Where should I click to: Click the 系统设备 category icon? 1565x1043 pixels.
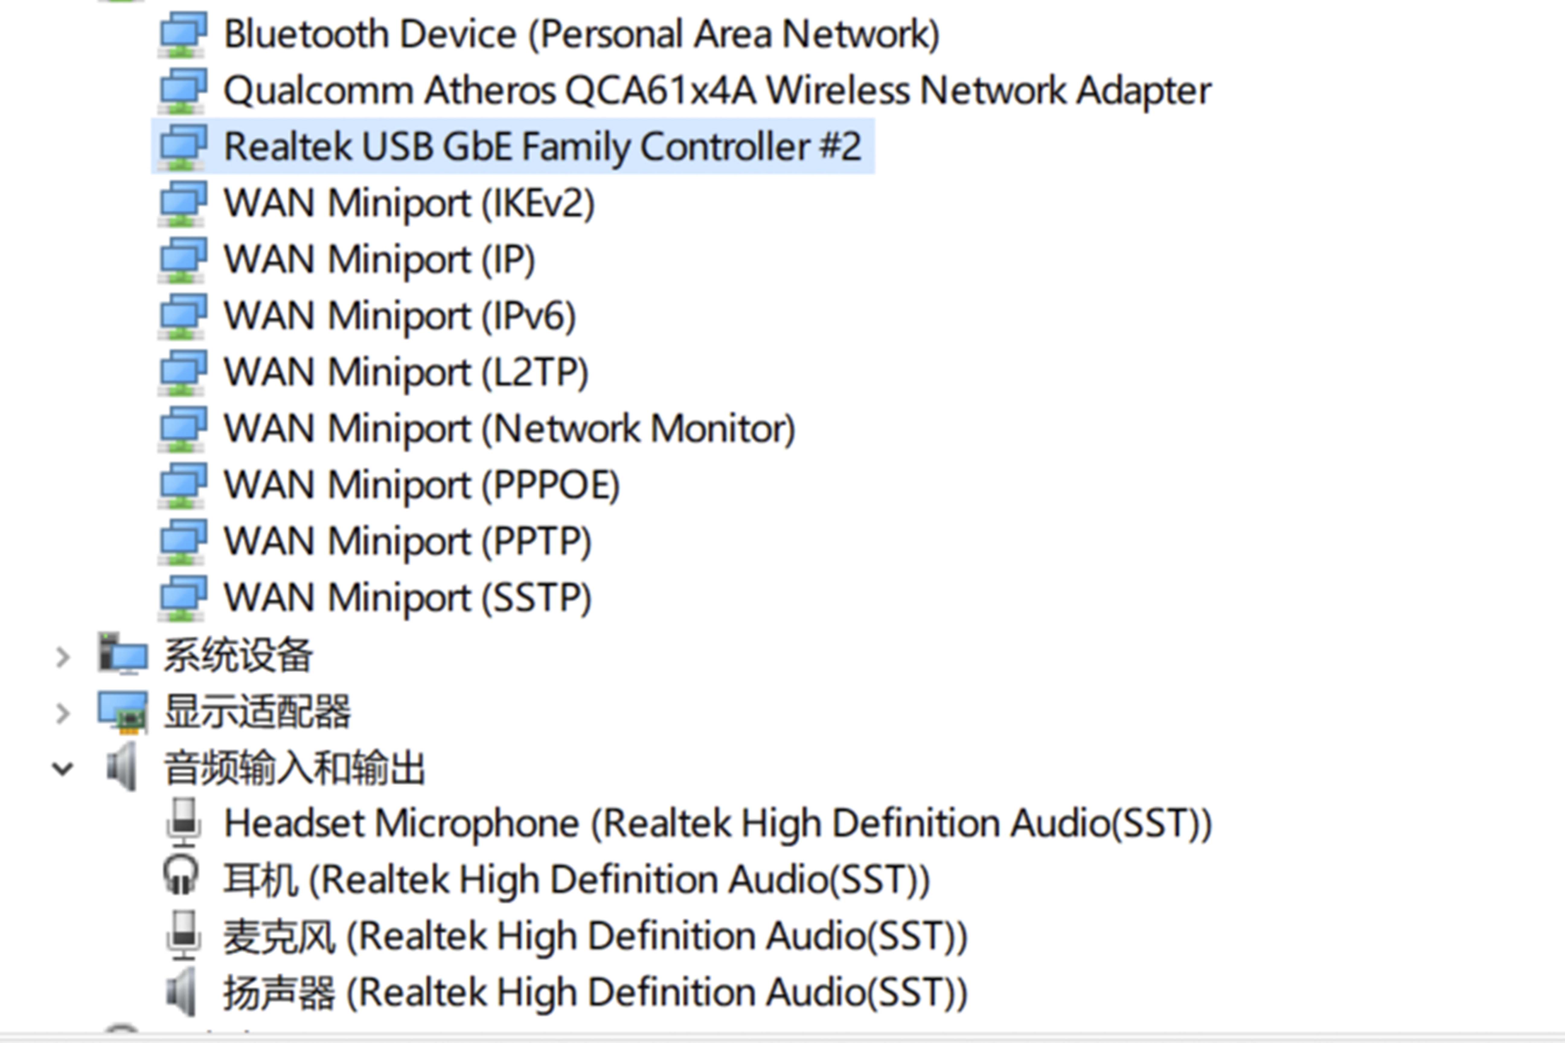pos(123,655)
